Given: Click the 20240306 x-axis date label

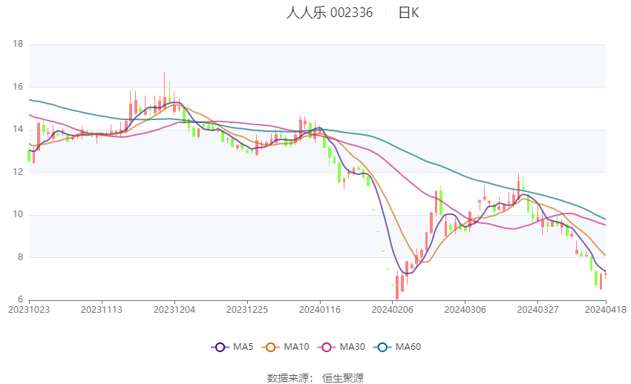Looking at the screenshot, I should (x=465, y=310).
